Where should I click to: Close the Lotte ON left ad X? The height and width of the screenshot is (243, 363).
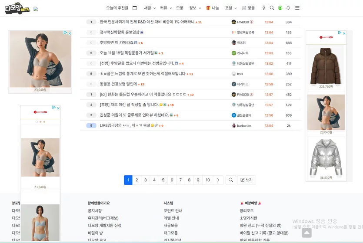click(58, 108)
